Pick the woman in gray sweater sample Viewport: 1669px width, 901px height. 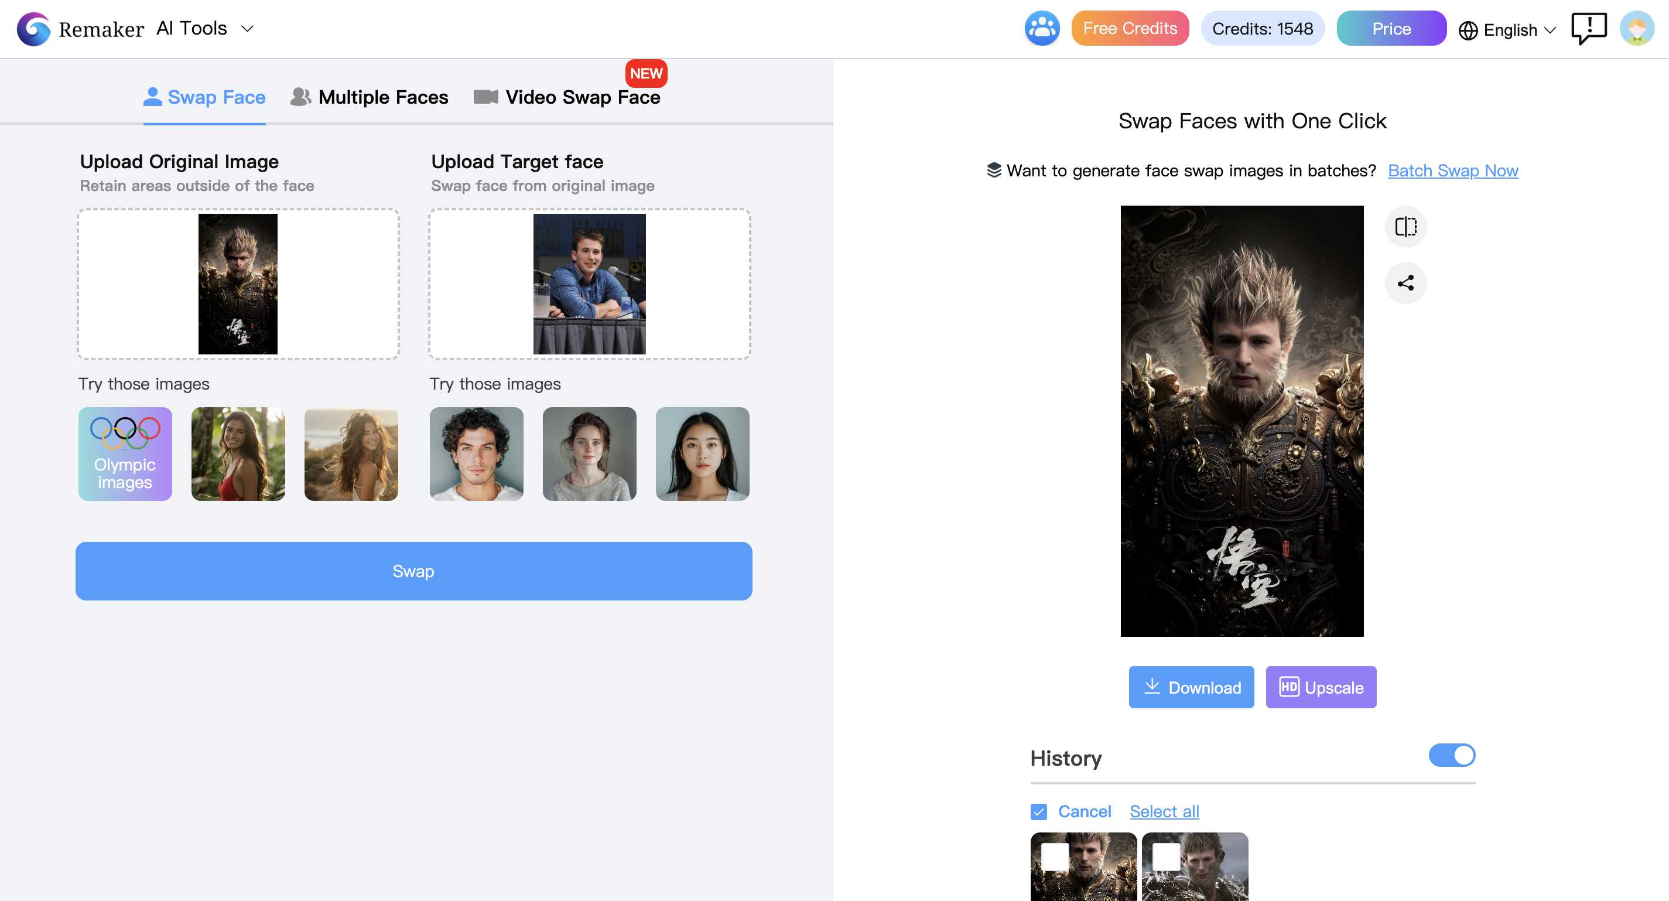point(589,454)
